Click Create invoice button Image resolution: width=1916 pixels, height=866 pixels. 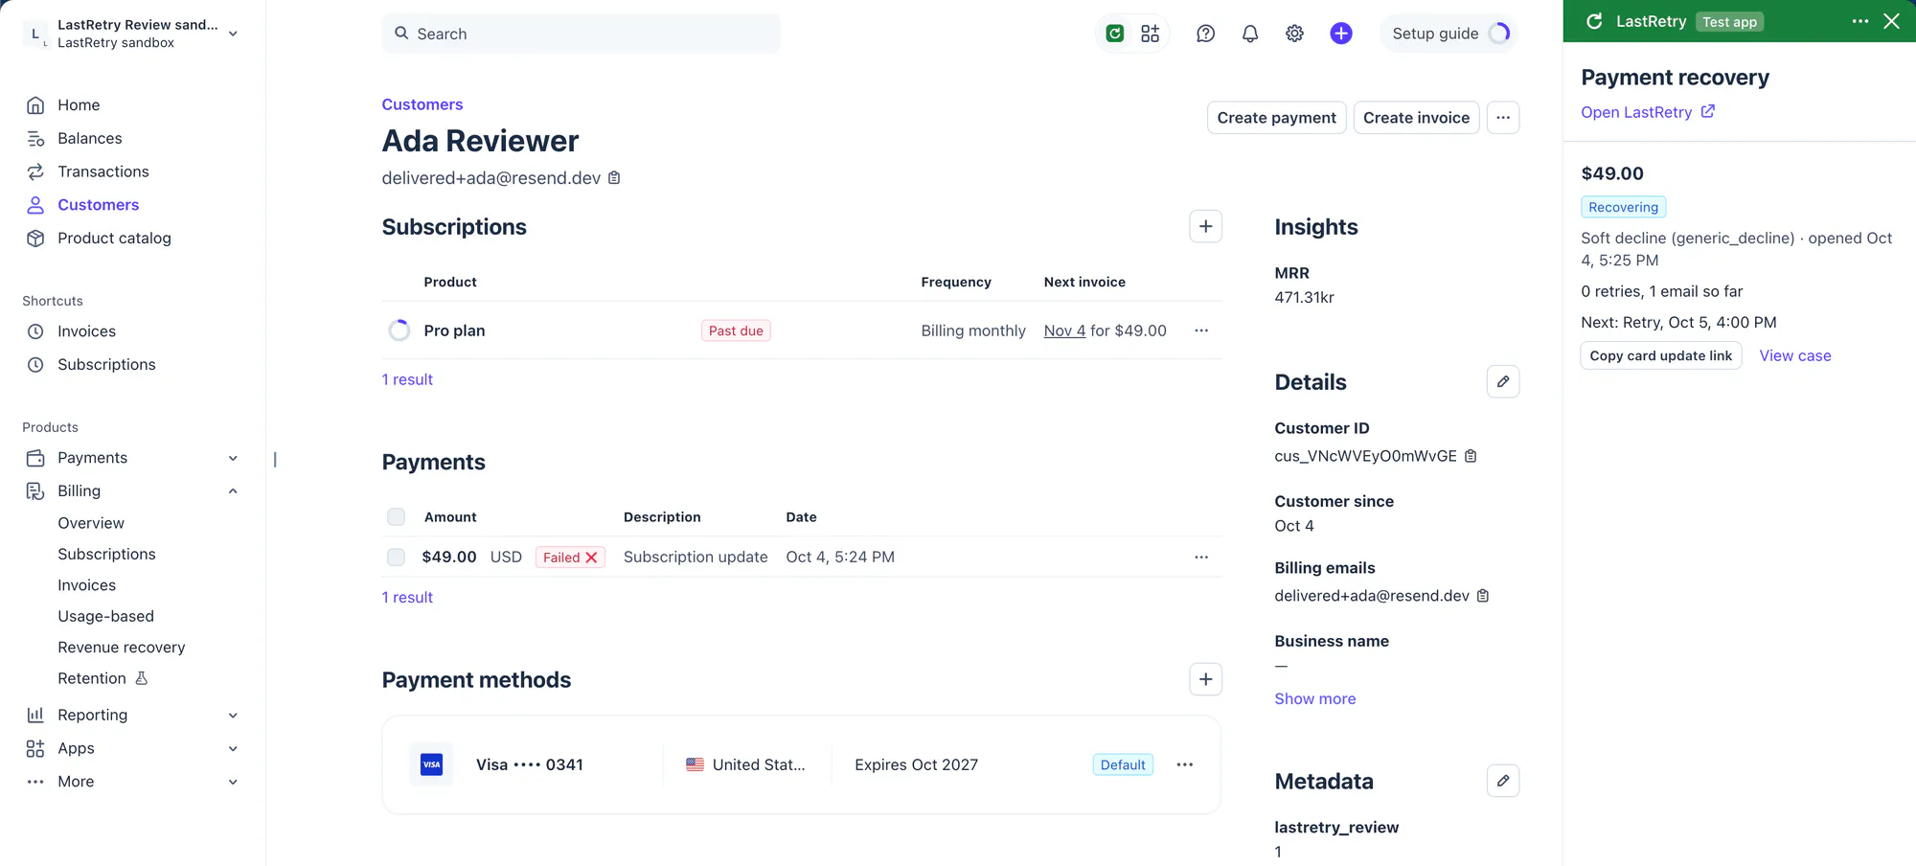[1416, 118]
